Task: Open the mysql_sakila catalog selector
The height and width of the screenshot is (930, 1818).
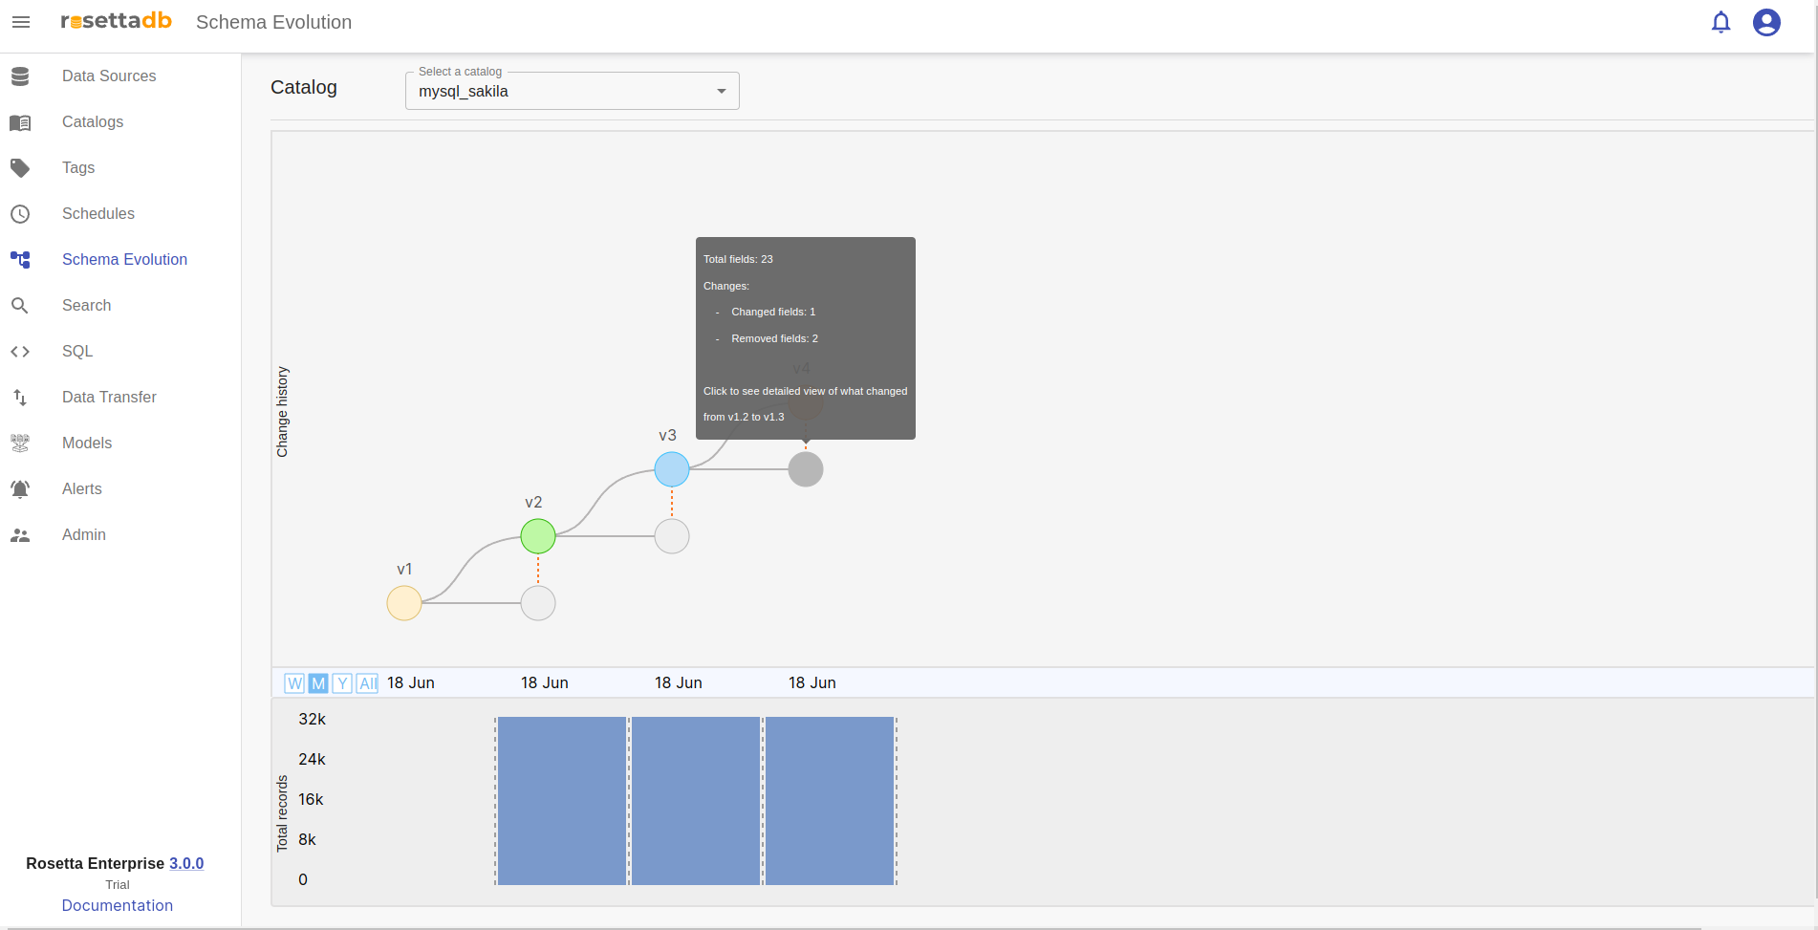Action: [564, 92]
